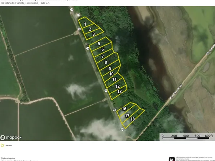Click the "Blake charles" agent name
This screenshot has height=161, width=215.
(8, 158)
